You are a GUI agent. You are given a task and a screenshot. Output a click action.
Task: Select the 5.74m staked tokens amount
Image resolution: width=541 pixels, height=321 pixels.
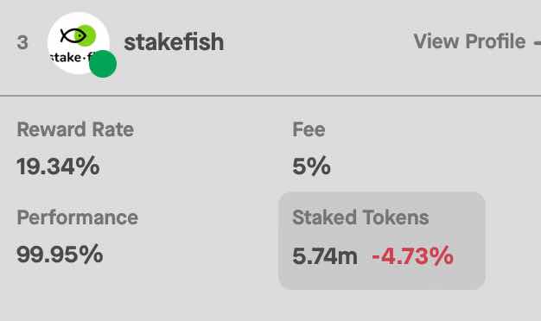pos(325,256)
